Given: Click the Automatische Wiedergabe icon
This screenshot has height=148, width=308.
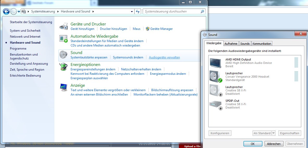Looking at the screenshot, I should 64,39.
